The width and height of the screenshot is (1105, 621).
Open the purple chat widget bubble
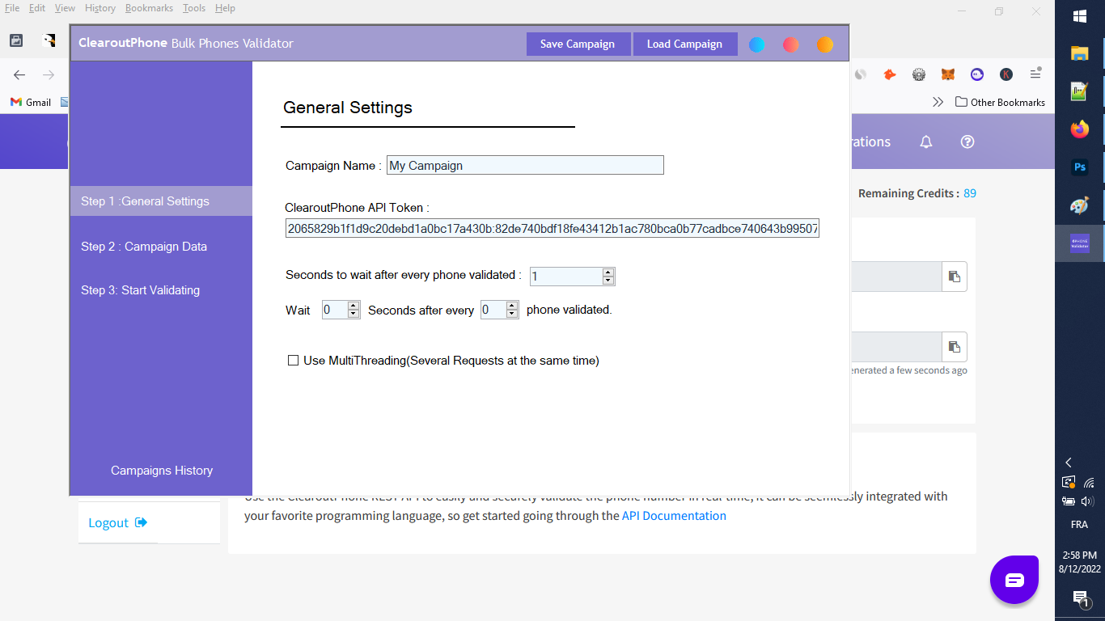pyautogui.click(x=1014, y=580)
